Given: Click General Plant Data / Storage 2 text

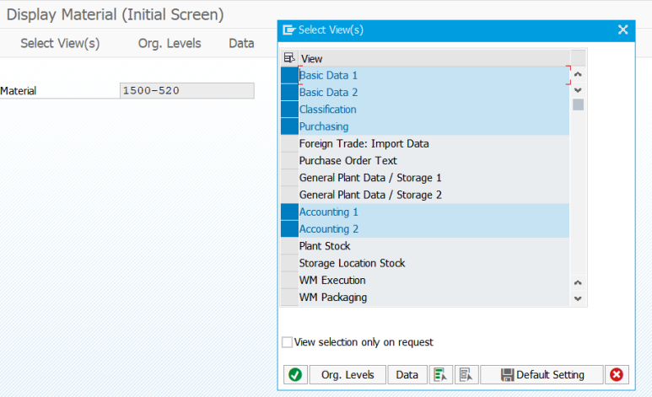Looking at the screenshot, I should [x=370, y=195].
